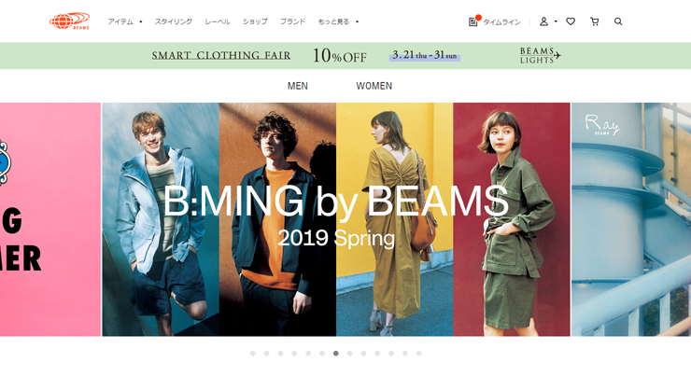Click the BEAMS LIGHTS airplane logo
Image resolution: width=691 pixels, height=376 pixels.
pos(540,55)
